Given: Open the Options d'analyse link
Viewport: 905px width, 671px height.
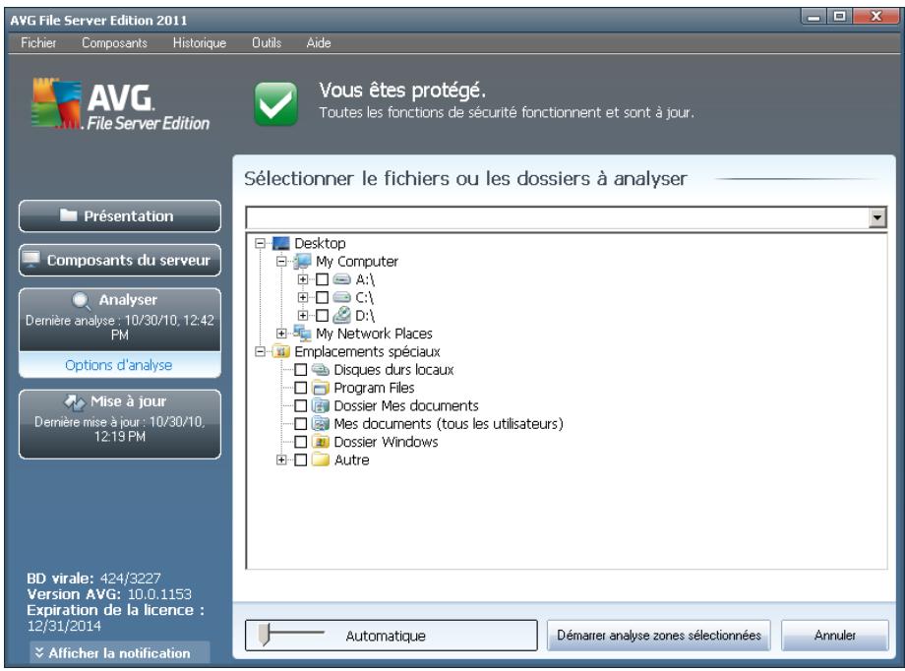Looking at the screenshot, I should [118, 365].
